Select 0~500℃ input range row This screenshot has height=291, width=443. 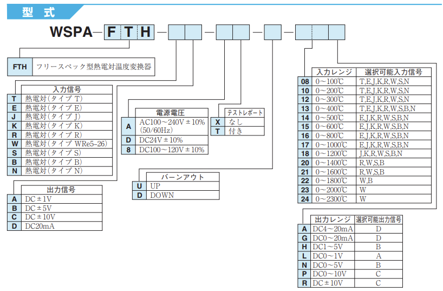tap(364, 118)
